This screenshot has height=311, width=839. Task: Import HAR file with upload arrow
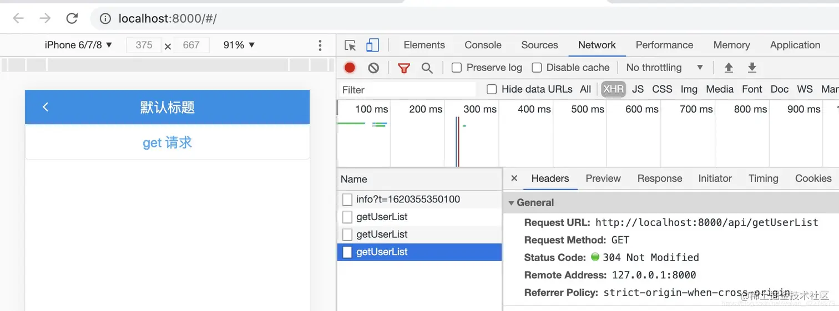[x=729, y=68]
